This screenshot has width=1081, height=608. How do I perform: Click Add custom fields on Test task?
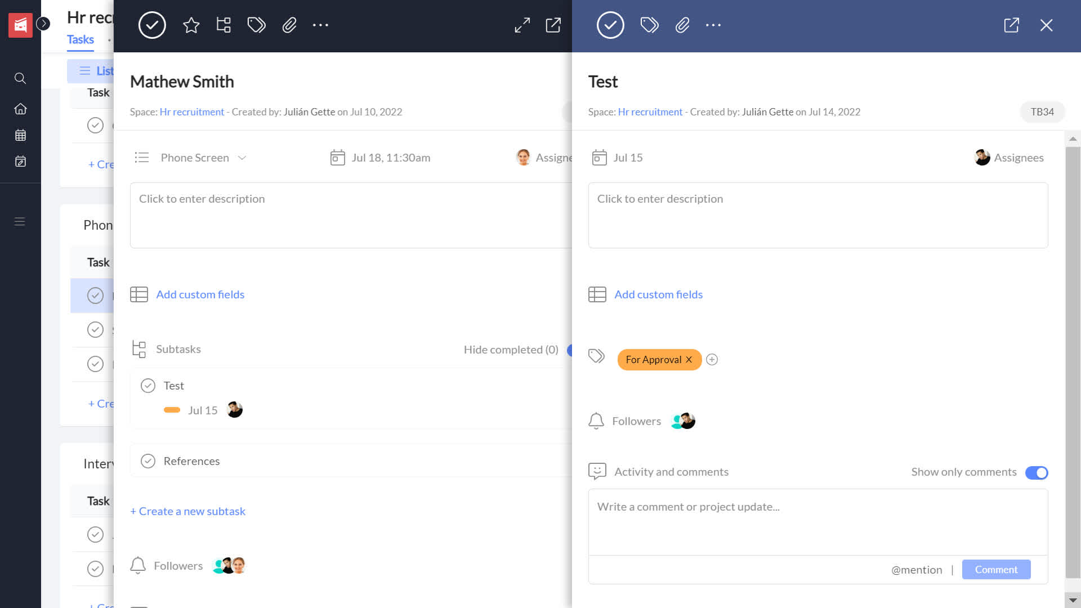(x=658, y=293)
